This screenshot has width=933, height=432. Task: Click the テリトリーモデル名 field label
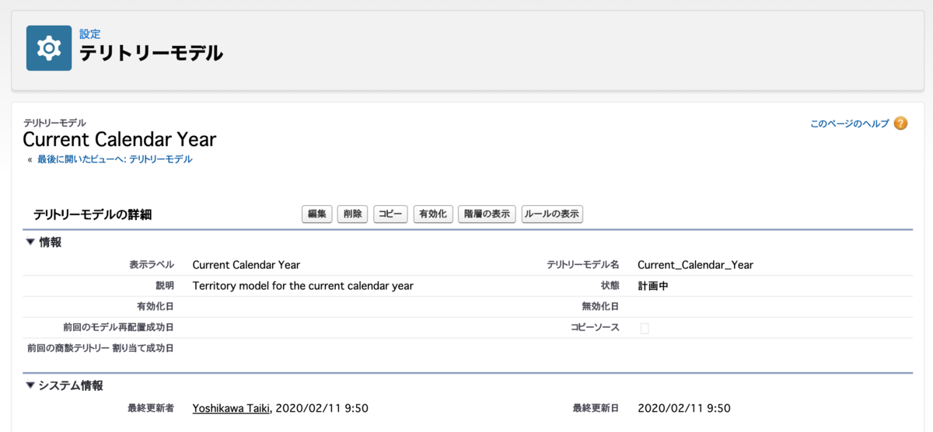click(x=583, y=265)
